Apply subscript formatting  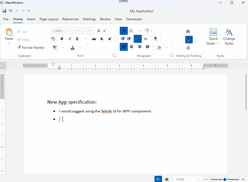[102, 39]
